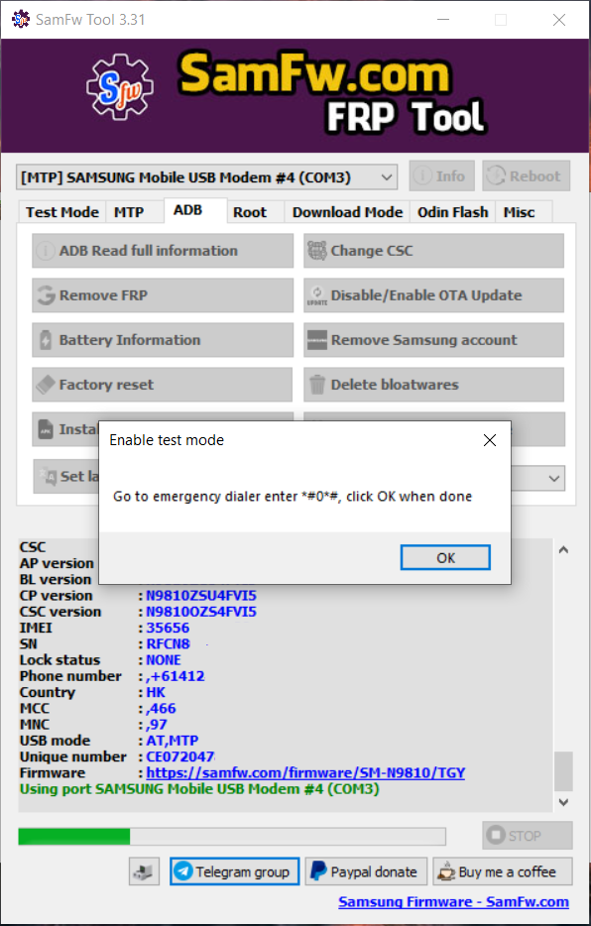The width and height of the screenshot is (591, 926).
Task: Click the Google icon on Remove FRP
Action: coord(46,295)
